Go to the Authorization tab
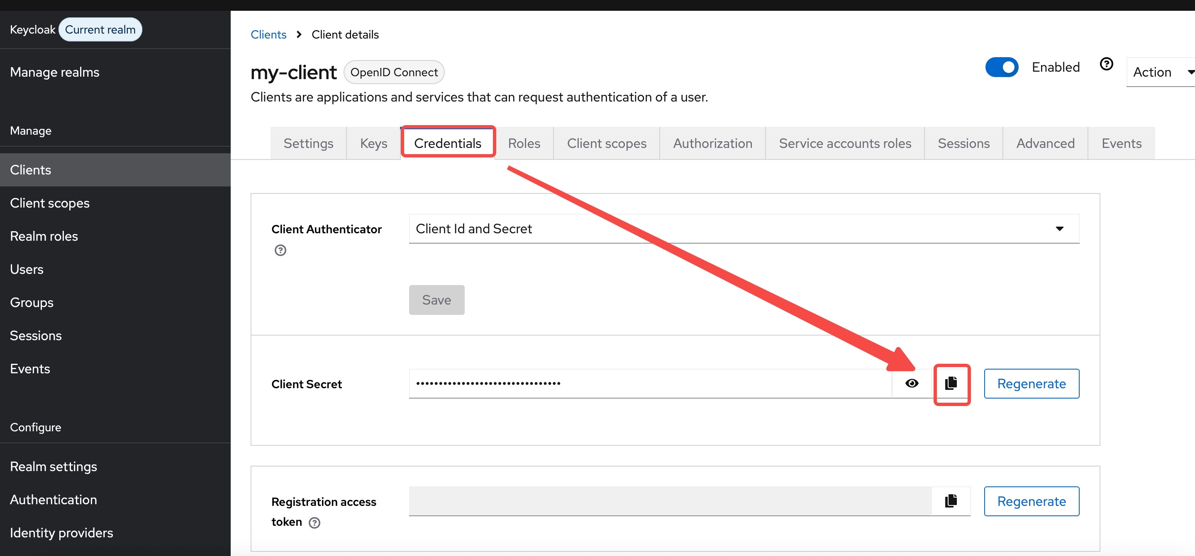 [712, 144]
